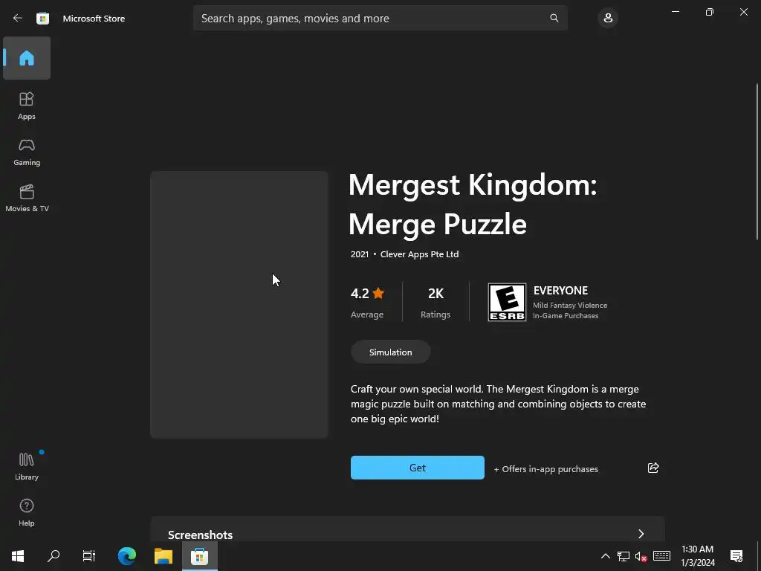The width and height of the screenshot is (761, 571).
Task: Restore down the Microsoft Store window
Action: point(709,12)
